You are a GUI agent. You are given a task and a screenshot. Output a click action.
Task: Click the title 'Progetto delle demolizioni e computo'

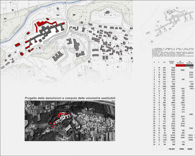(x=70, y=98)
